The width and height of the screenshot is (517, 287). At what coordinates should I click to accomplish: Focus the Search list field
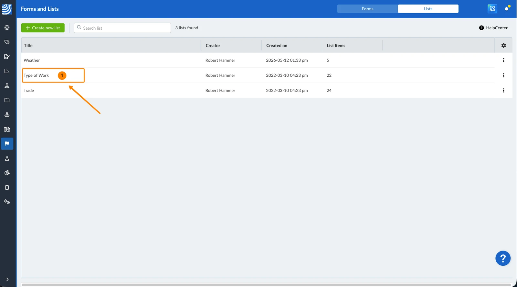tap(122, 28)
